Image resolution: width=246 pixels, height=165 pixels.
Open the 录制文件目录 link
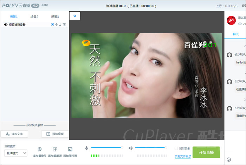click(x=183, y=156)
